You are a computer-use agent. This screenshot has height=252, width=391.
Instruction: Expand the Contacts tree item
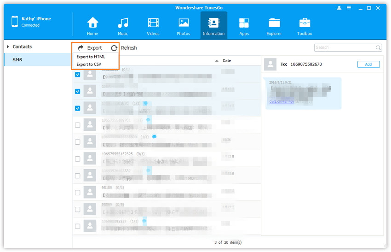tap(8, 47)
